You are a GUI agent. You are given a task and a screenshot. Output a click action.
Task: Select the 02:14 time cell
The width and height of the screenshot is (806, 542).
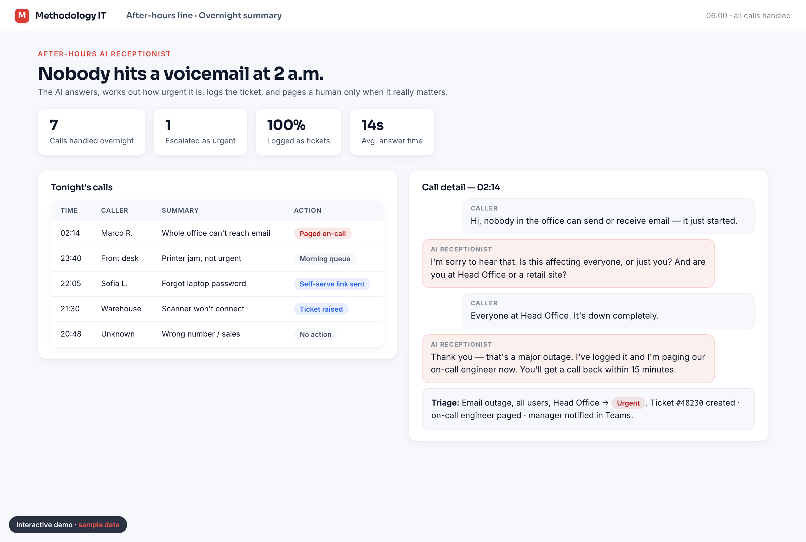tap(70, 233)
